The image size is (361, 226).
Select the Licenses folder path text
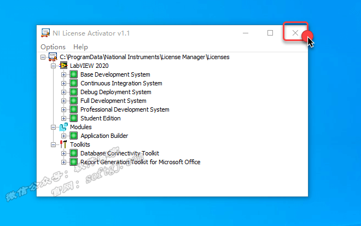pos(144,57)
